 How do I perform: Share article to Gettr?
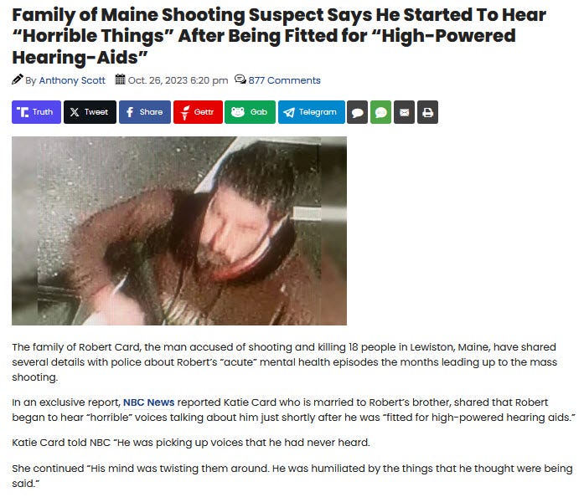coord(198,112)
